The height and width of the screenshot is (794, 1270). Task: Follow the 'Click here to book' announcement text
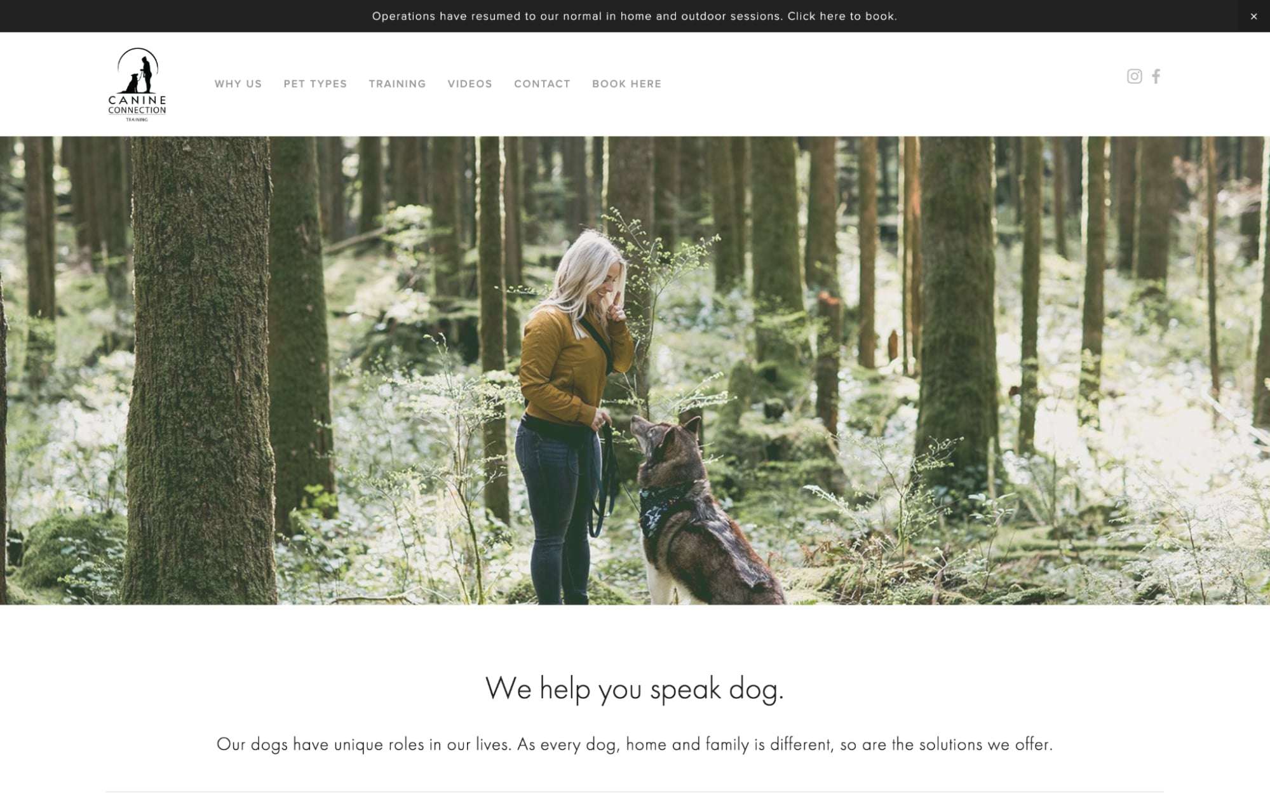[x=842, y=17]
